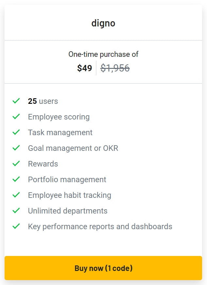Select the checkmark beside Unlimited departments

click(16, 211)
